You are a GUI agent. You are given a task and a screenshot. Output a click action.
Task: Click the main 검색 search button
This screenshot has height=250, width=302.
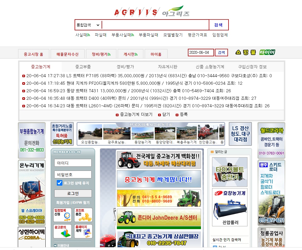pos(218,25)
